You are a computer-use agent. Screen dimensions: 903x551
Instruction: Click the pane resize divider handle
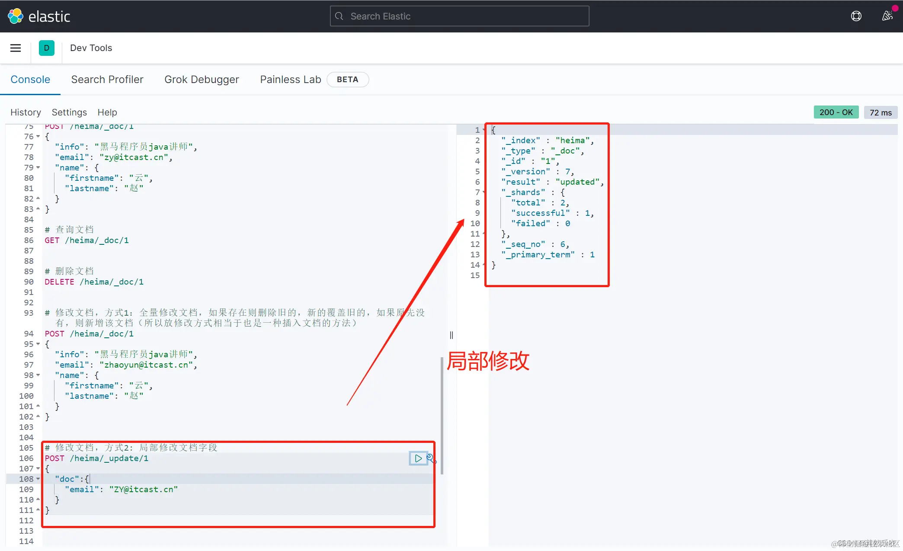click(x=451, y=335)
